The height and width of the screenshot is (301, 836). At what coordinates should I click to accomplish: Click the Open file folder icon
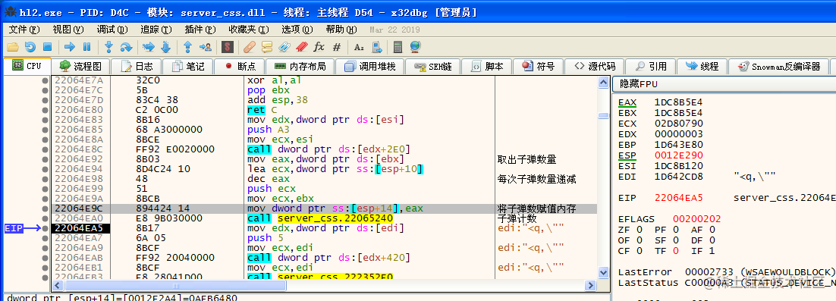[12, 47]
